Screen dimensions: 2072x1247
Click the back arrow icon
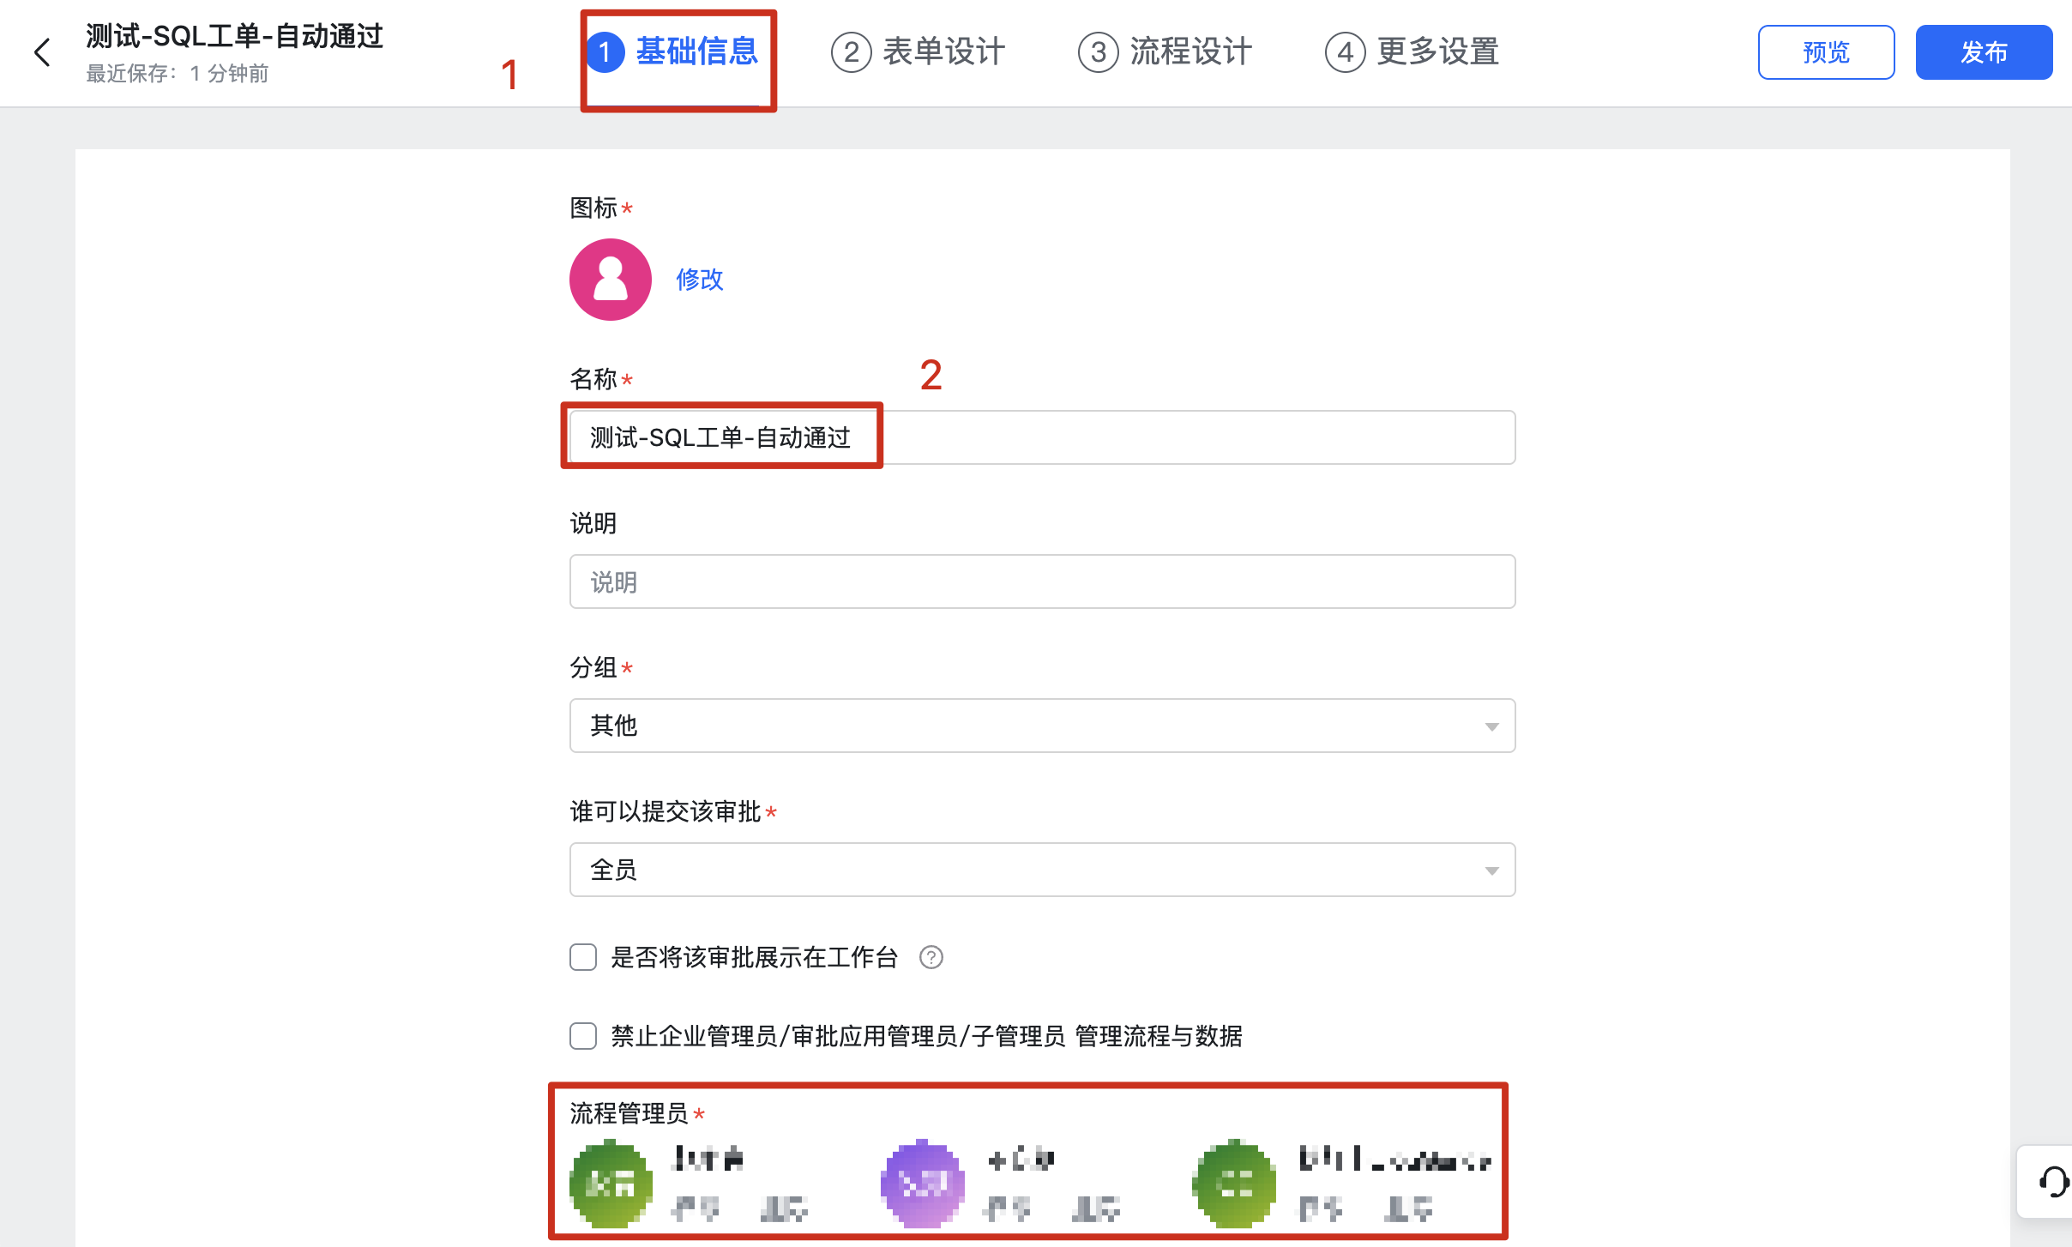pyautogui.click(x=42, y=52)
